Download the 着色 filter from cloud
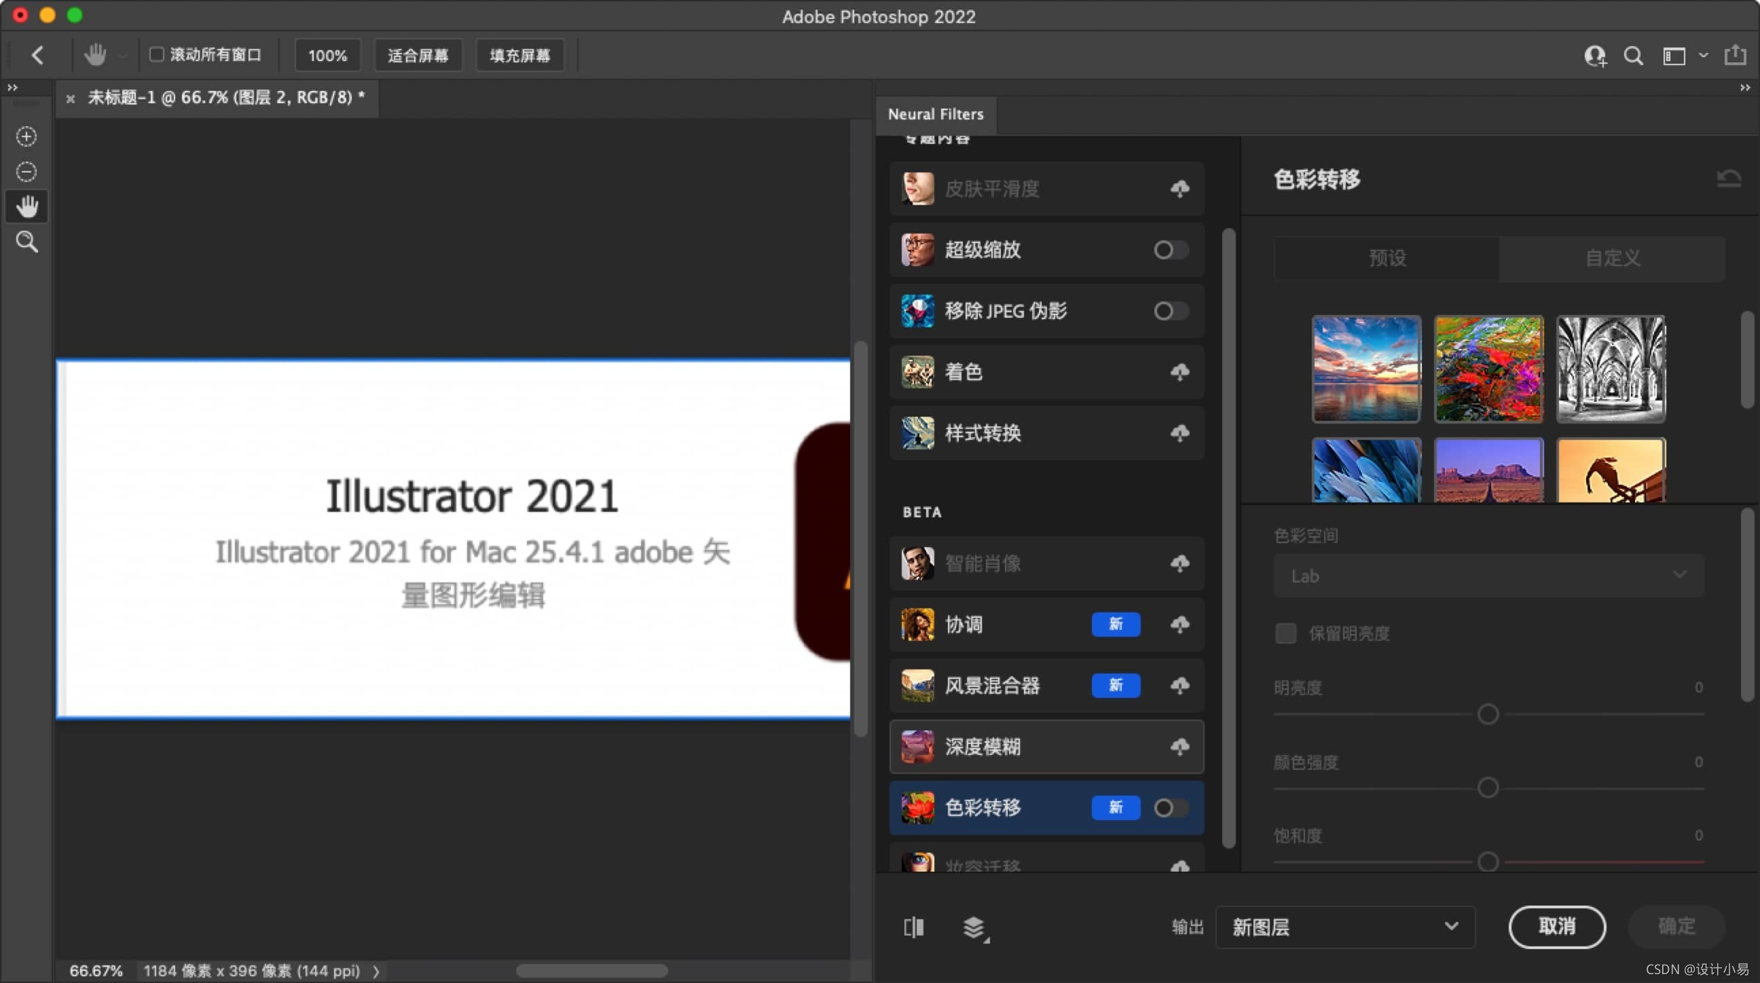This screenshot has height=983, width=1760. pos(1180,372)
